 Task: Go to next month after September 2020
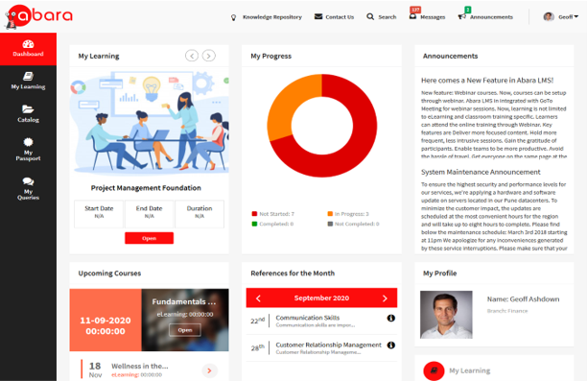pos(385,298)
